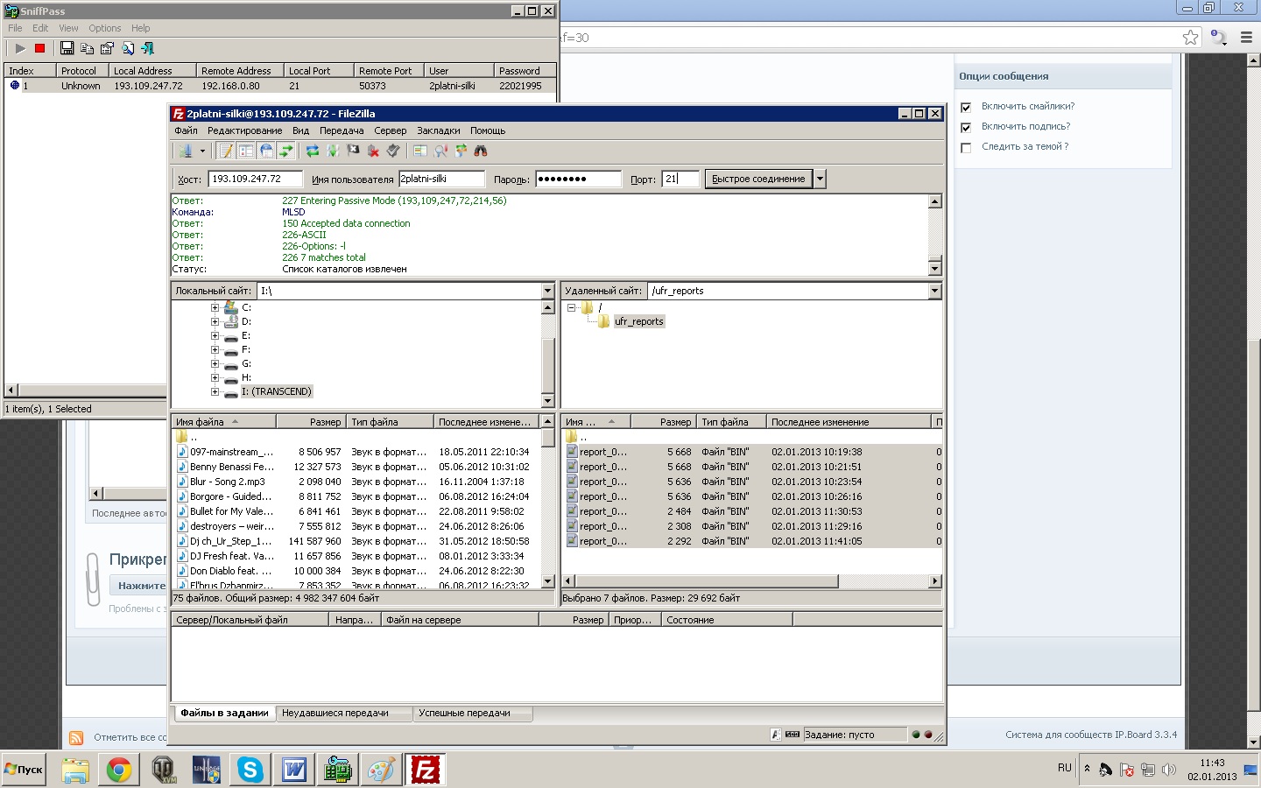Viewport: 1261px width, 788px height.
Task: Click the Хост input field
Action: click(x=254, y=179)
